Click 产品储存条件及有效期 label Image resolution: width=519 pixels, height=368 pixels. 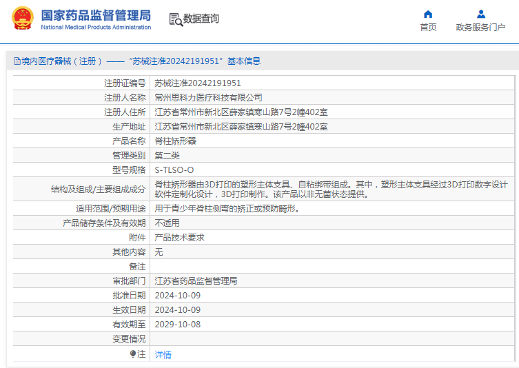104,223
